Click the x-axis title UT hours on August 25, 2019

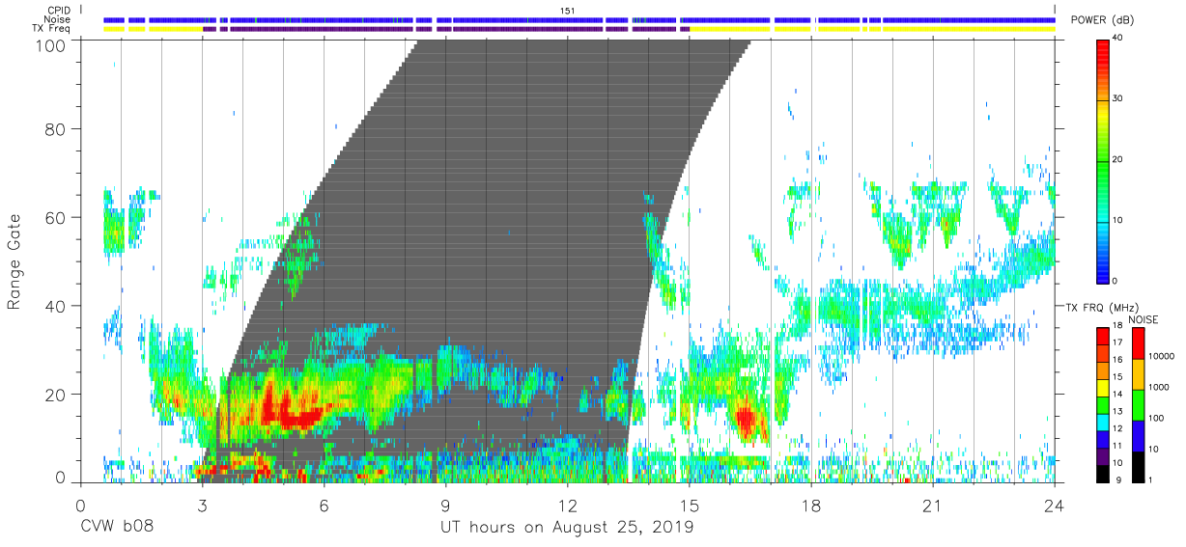click(567, 528)
